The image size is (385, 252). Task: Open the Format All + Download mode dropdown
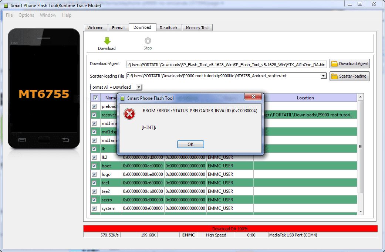139,87
